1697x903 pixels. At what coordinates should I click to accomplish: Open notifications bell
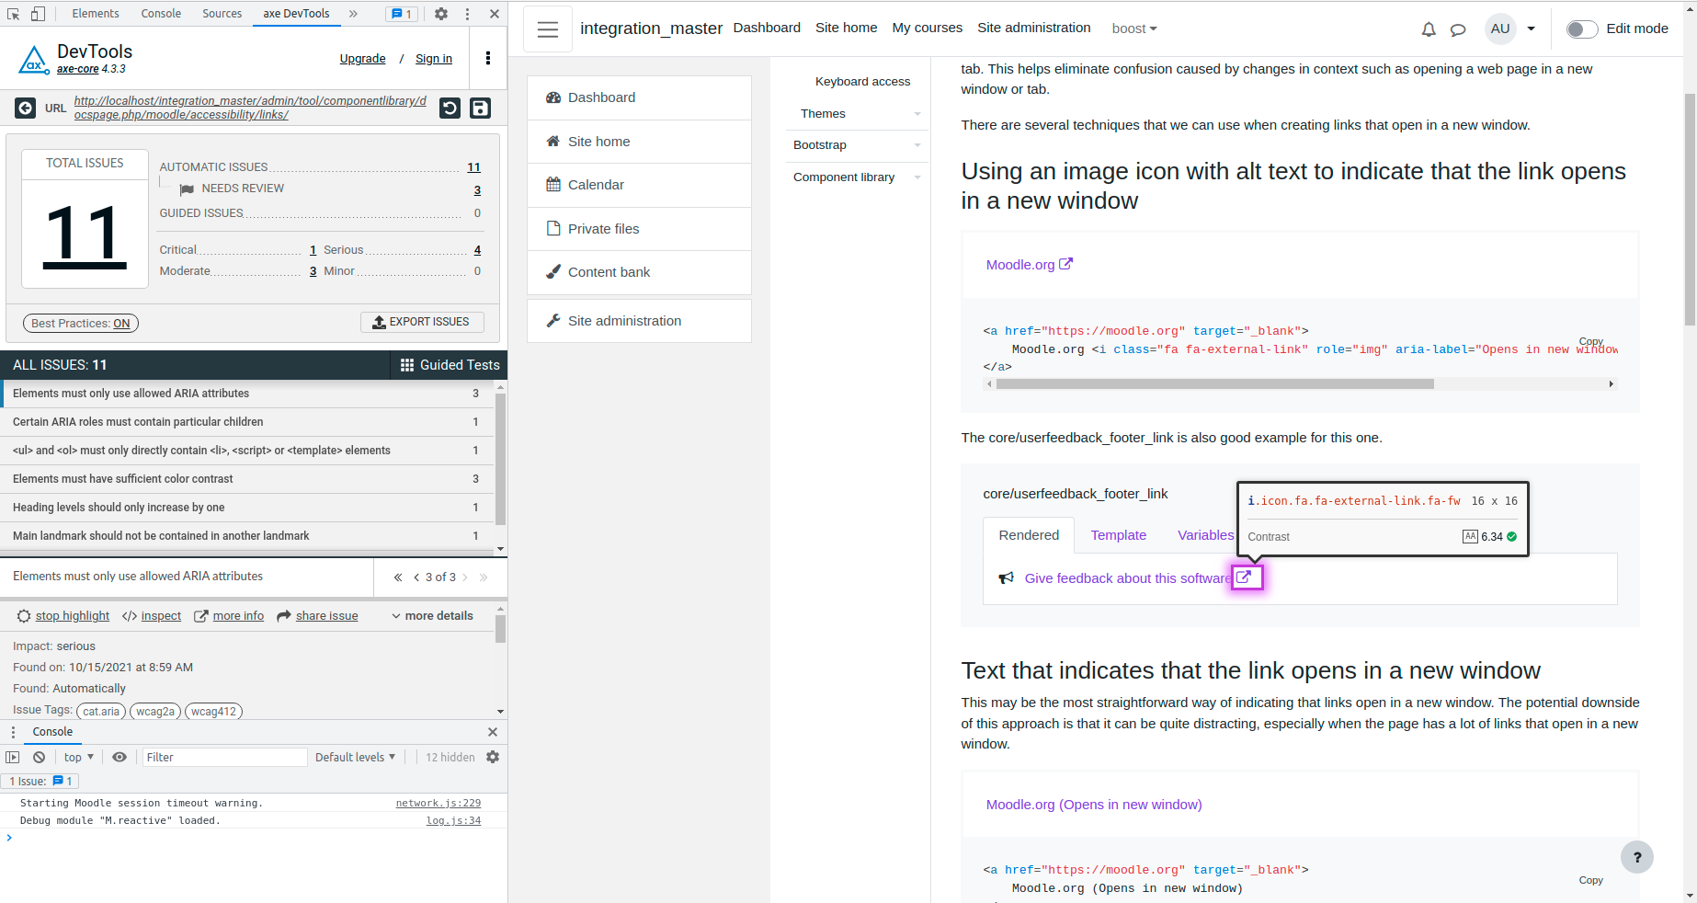point(1429,29)
